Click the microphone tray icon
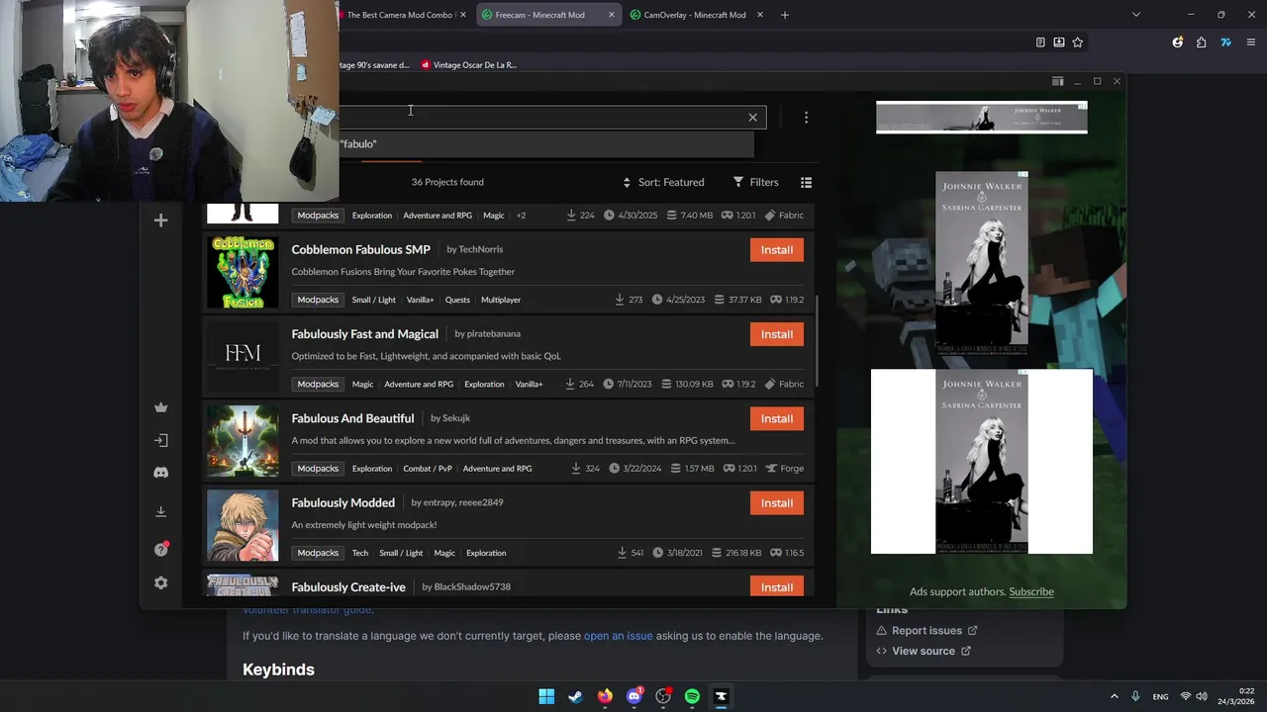Screen dimensions: 1267x712 click(x=1135, y=696)
